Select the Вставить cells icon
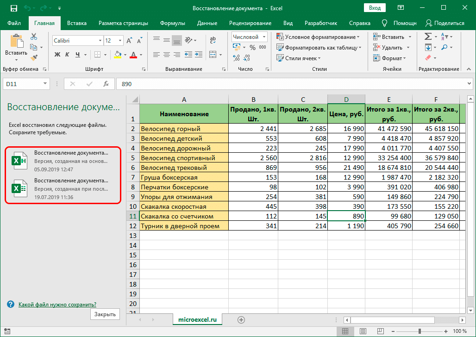Screen dimensions: 476x337 [x=377, y=36]
